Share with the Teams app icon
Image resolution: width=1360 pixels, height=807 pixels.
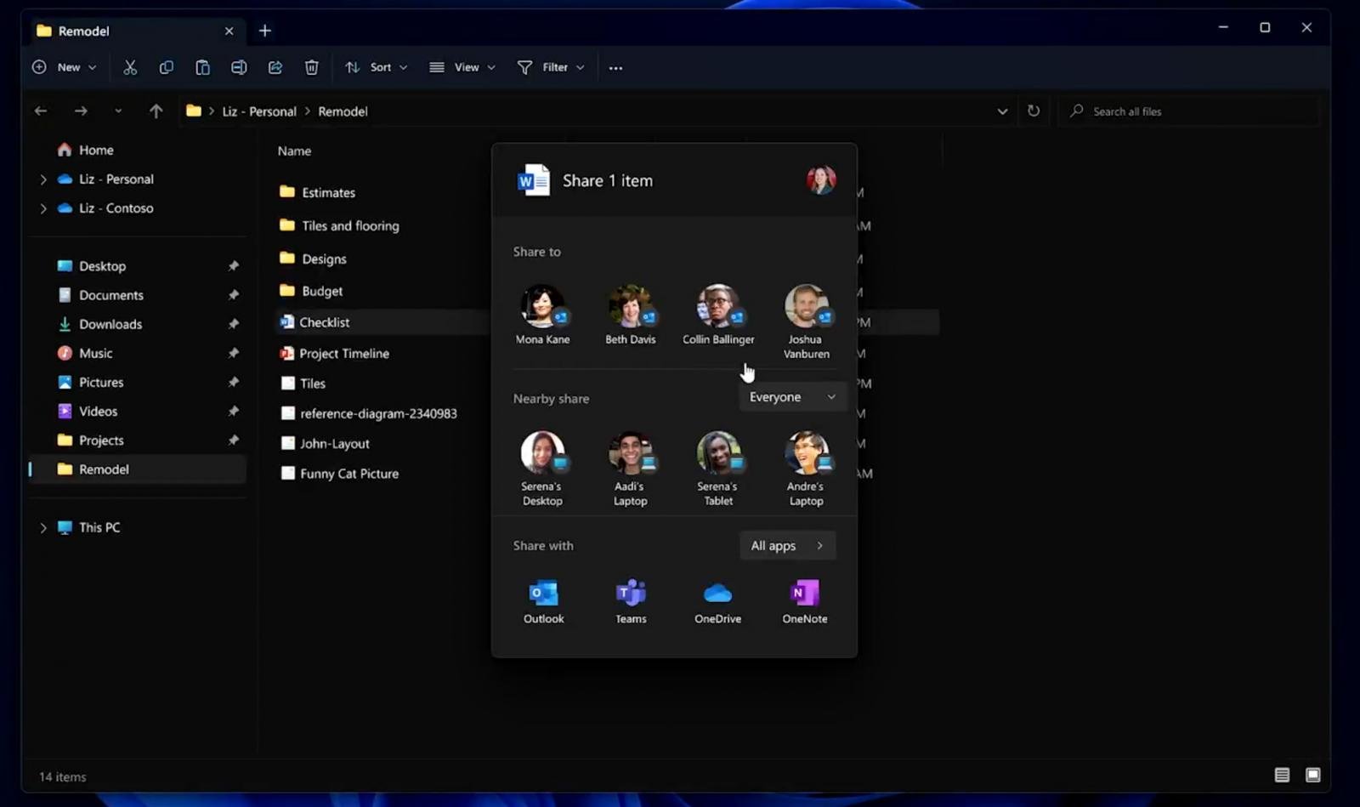(631, 601)
